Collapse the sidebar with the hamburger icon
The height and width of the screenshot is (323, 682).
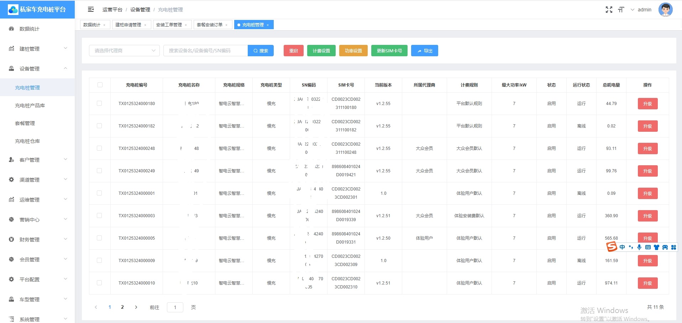tap(91, 10)
